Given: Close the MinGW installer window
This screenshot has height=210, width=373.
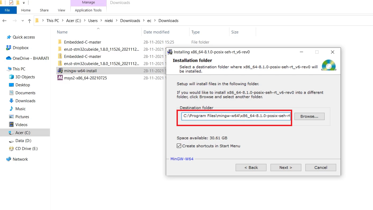Looking at the screenshot, I should 332,52.
